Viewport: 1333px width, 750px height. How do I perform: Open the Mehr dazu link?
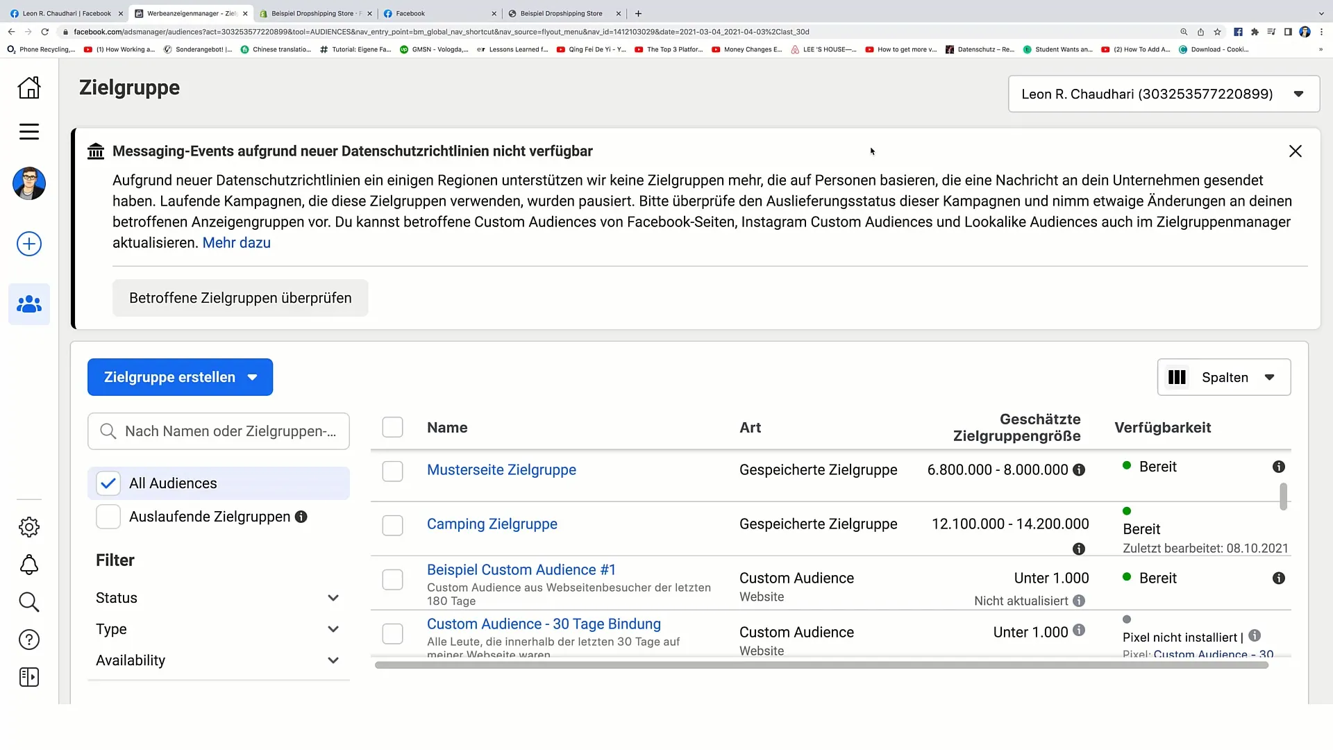[237, 243]
